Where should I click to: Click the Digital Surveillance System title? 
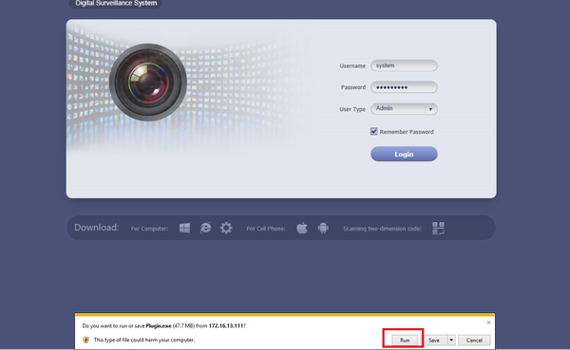116,3
